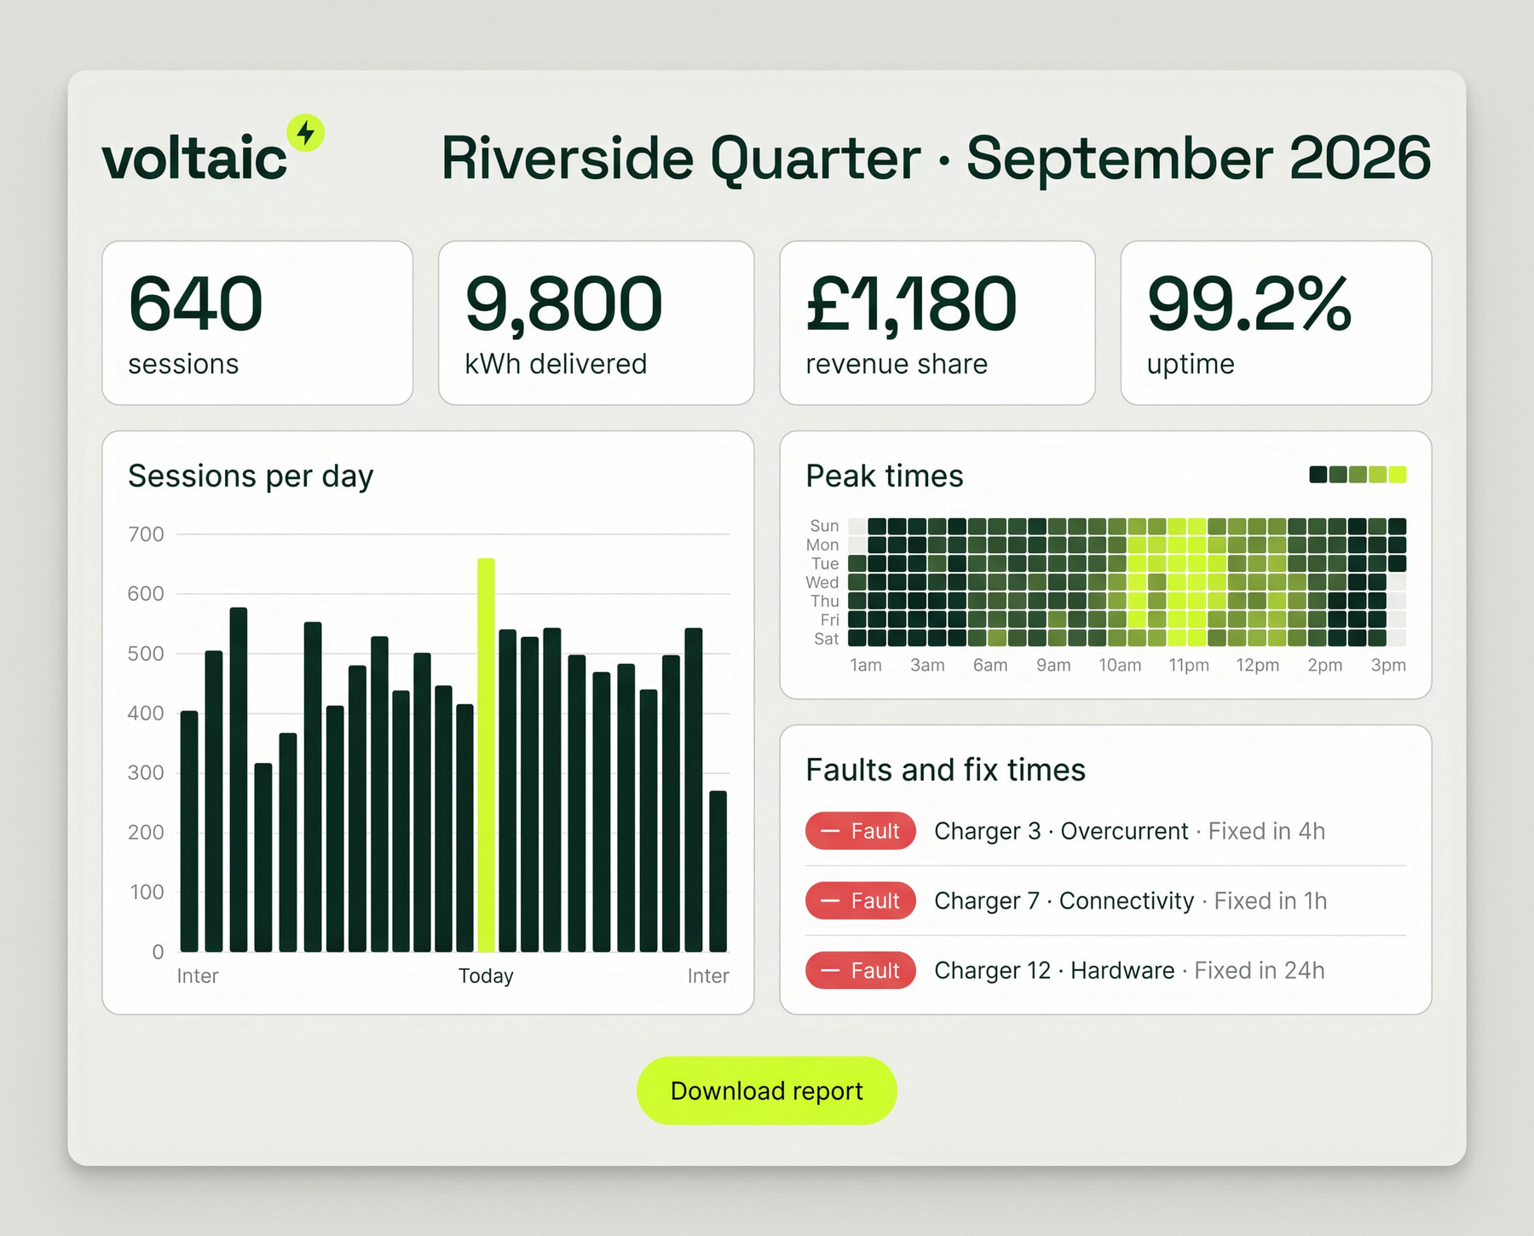
Task: Click the Riverside Quarter September 2026 heading
Action: click(936, 159)
